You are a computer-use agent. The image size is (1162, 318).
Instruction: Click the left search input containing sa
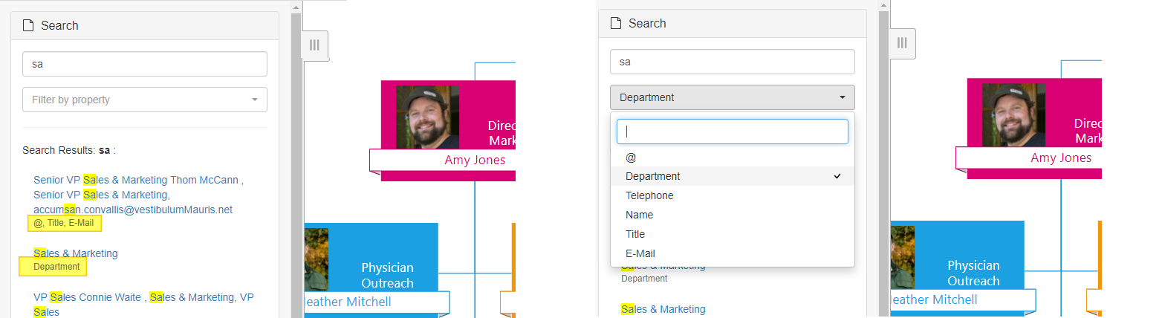click(x=145, y=64)
